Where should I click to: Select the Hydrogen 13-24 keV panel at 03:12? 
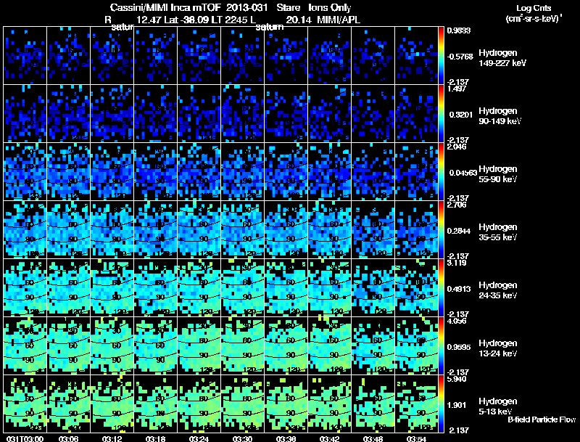tap(112, 345)
